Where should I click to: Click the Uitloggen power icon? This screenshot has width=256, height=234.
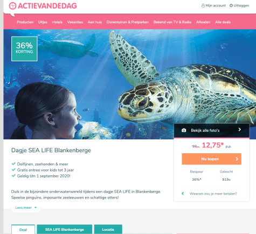231,5
